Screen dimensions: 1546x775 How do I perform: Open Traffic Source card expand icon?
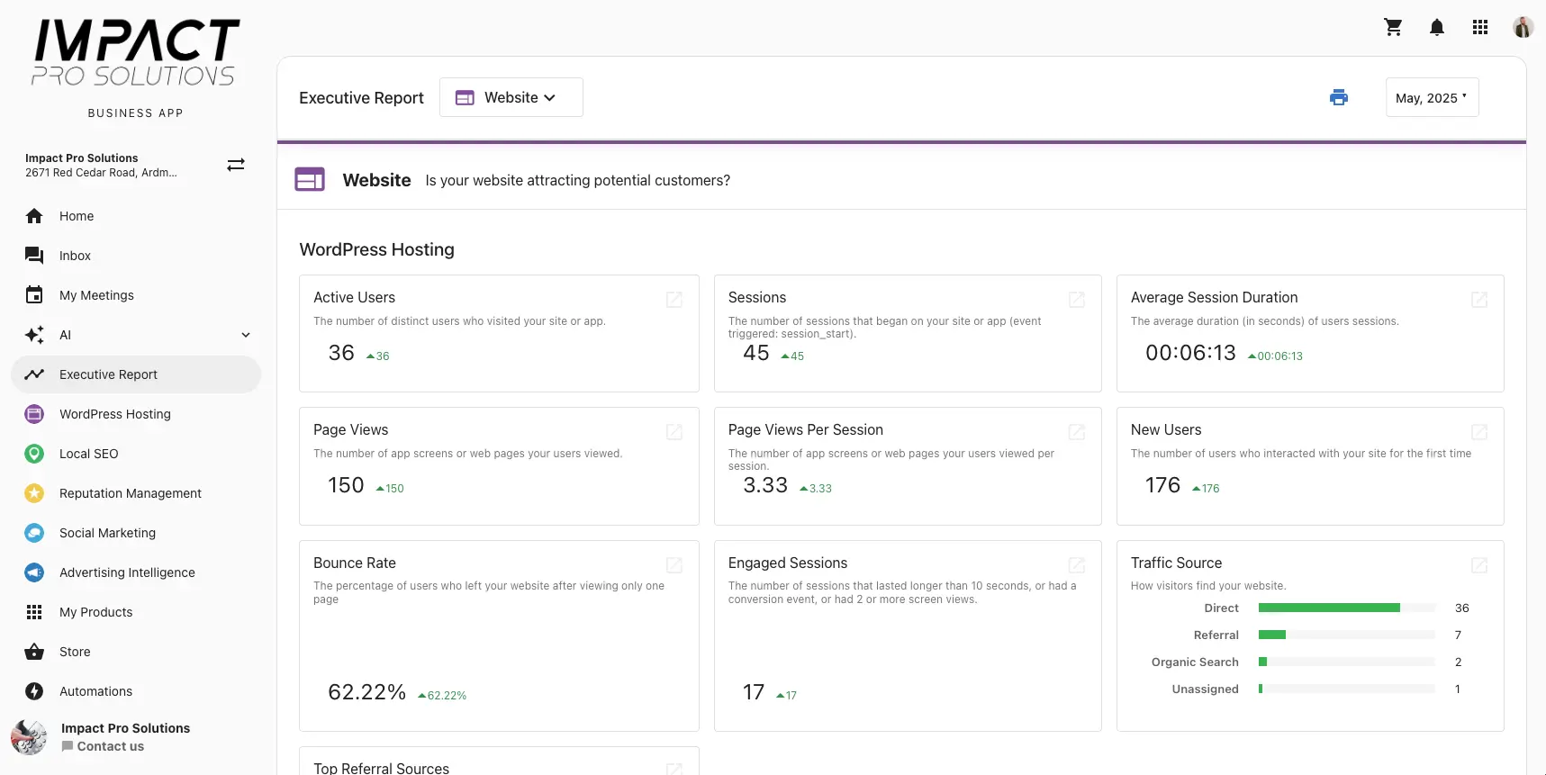click(1478, 565)
